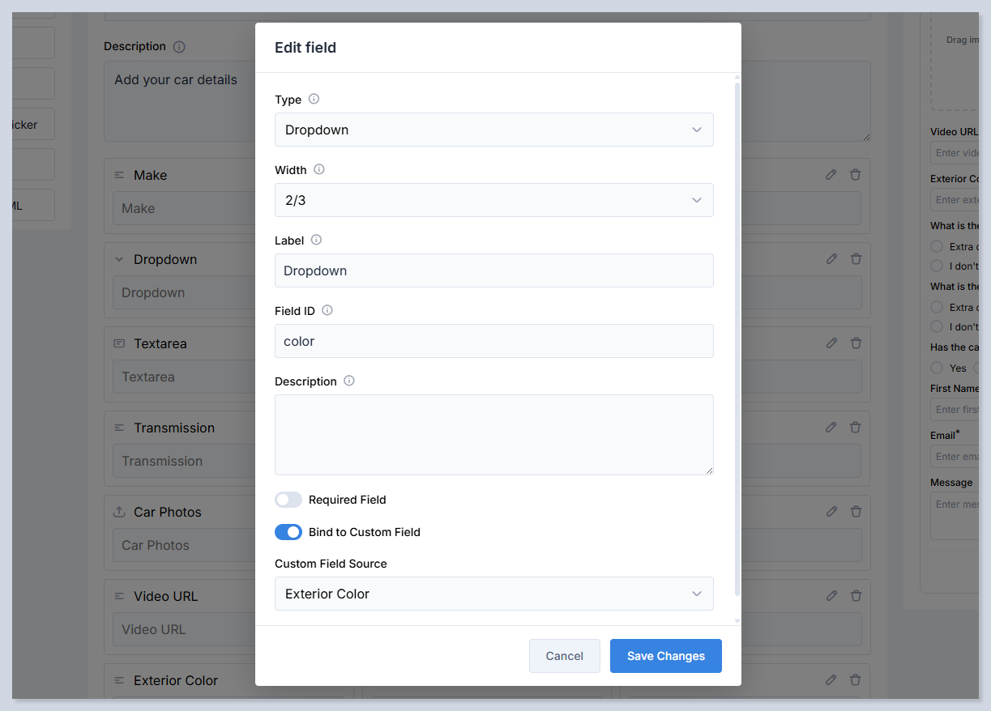Click inside the Description textarea in dialog
991x711 pixels.
click(493, 434)
